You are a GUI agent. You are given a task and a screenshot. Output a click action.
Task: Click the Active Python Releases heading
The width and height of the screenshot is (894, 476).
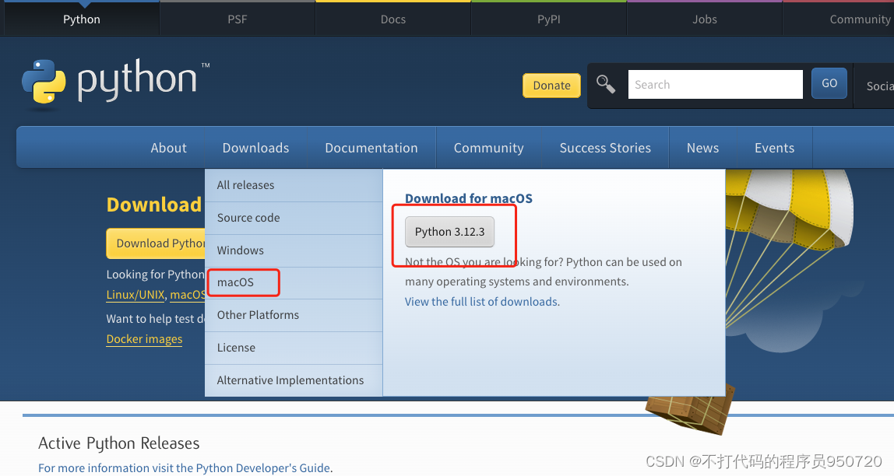click(118, 443)
